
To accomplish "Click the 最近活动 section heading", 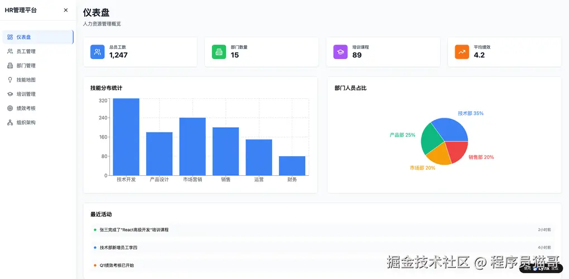I will pyautogui.click(x=101, y=214).
